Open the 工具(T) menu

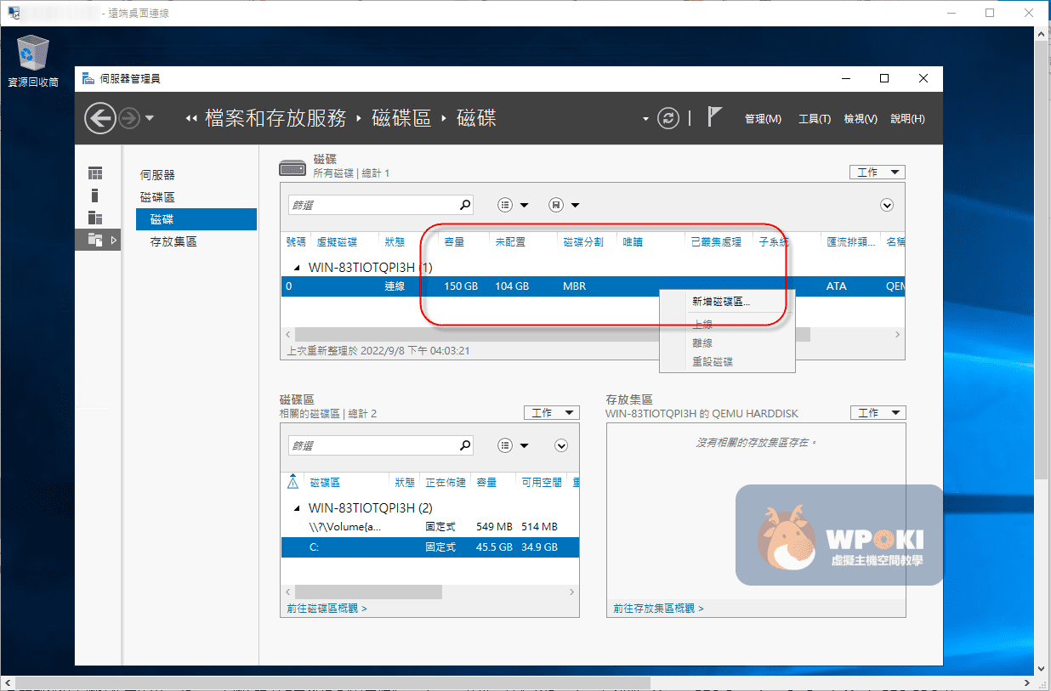pos(814,119)
